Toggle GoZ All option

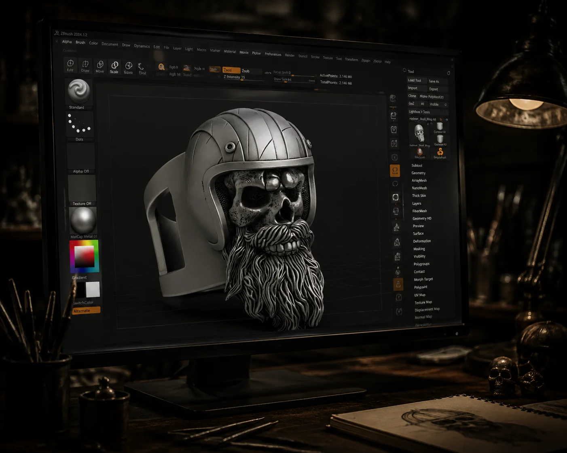click(x=423, y=104)
